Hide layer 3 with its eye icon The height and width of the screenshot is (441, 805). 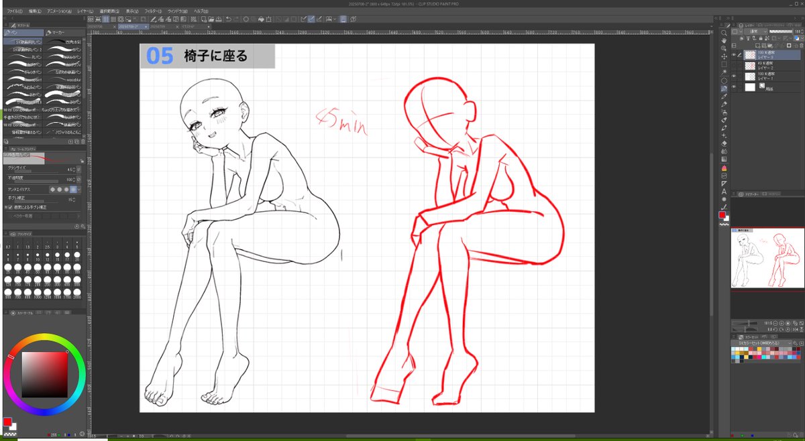(x=735, y=55)
